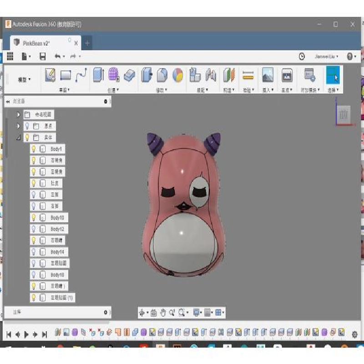Toggle visibility bulb of 原点 folder
Image resolution: width=364 pixels, height=364 pixels.
pyautogui.click(x=27, y=126)
